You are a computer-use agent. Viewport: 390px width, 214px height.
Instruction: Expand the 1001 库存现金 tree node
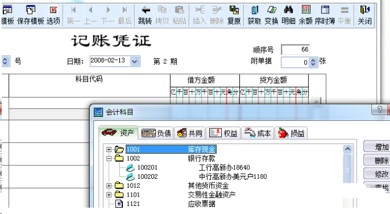(x=109, y=149)
